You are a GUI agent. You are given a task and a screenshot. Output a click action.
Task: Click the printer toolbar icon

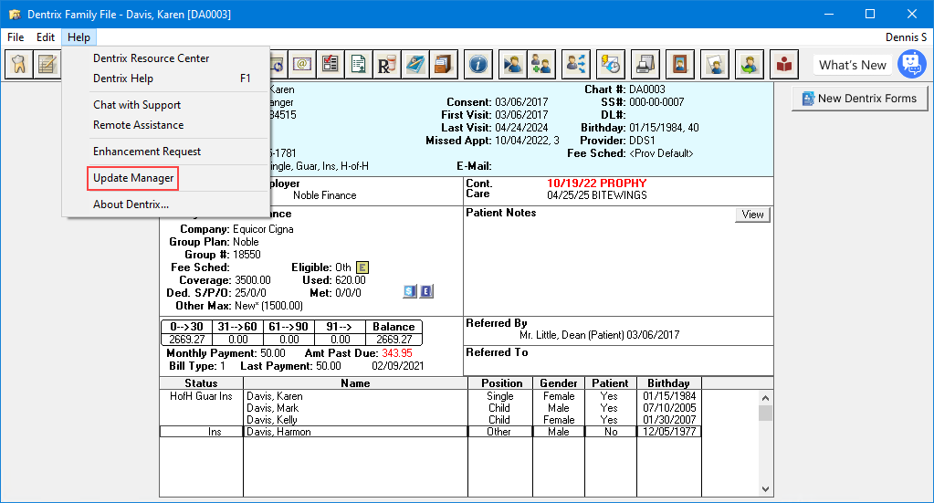pyautogui.click(x=645, y=64)
